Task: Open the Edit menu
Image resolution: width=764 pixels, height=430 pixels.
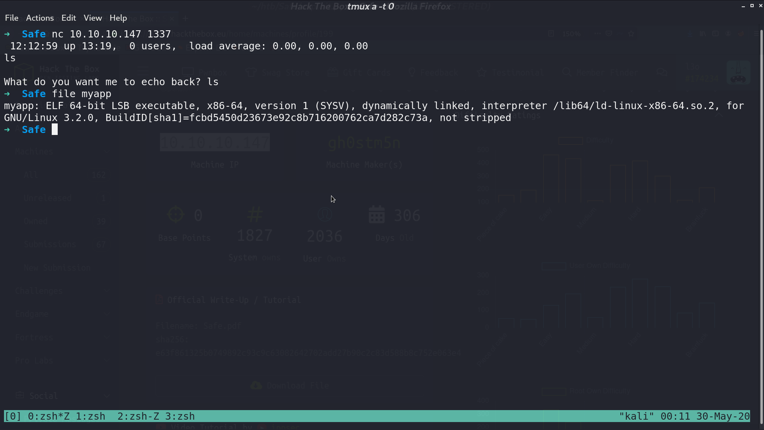Action: (x=68, y=18)
